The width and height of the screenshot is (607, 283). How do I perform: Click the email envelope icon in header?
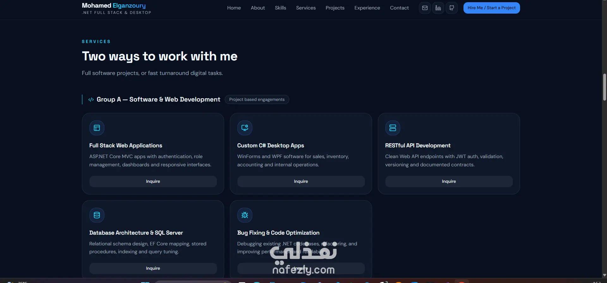point(425,8)
